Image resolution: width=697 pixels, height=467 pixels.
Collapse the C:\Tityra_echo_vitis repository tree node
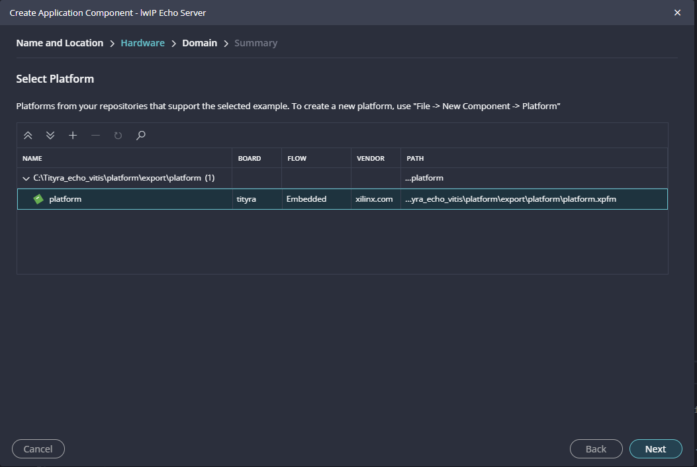click(26, 178)
